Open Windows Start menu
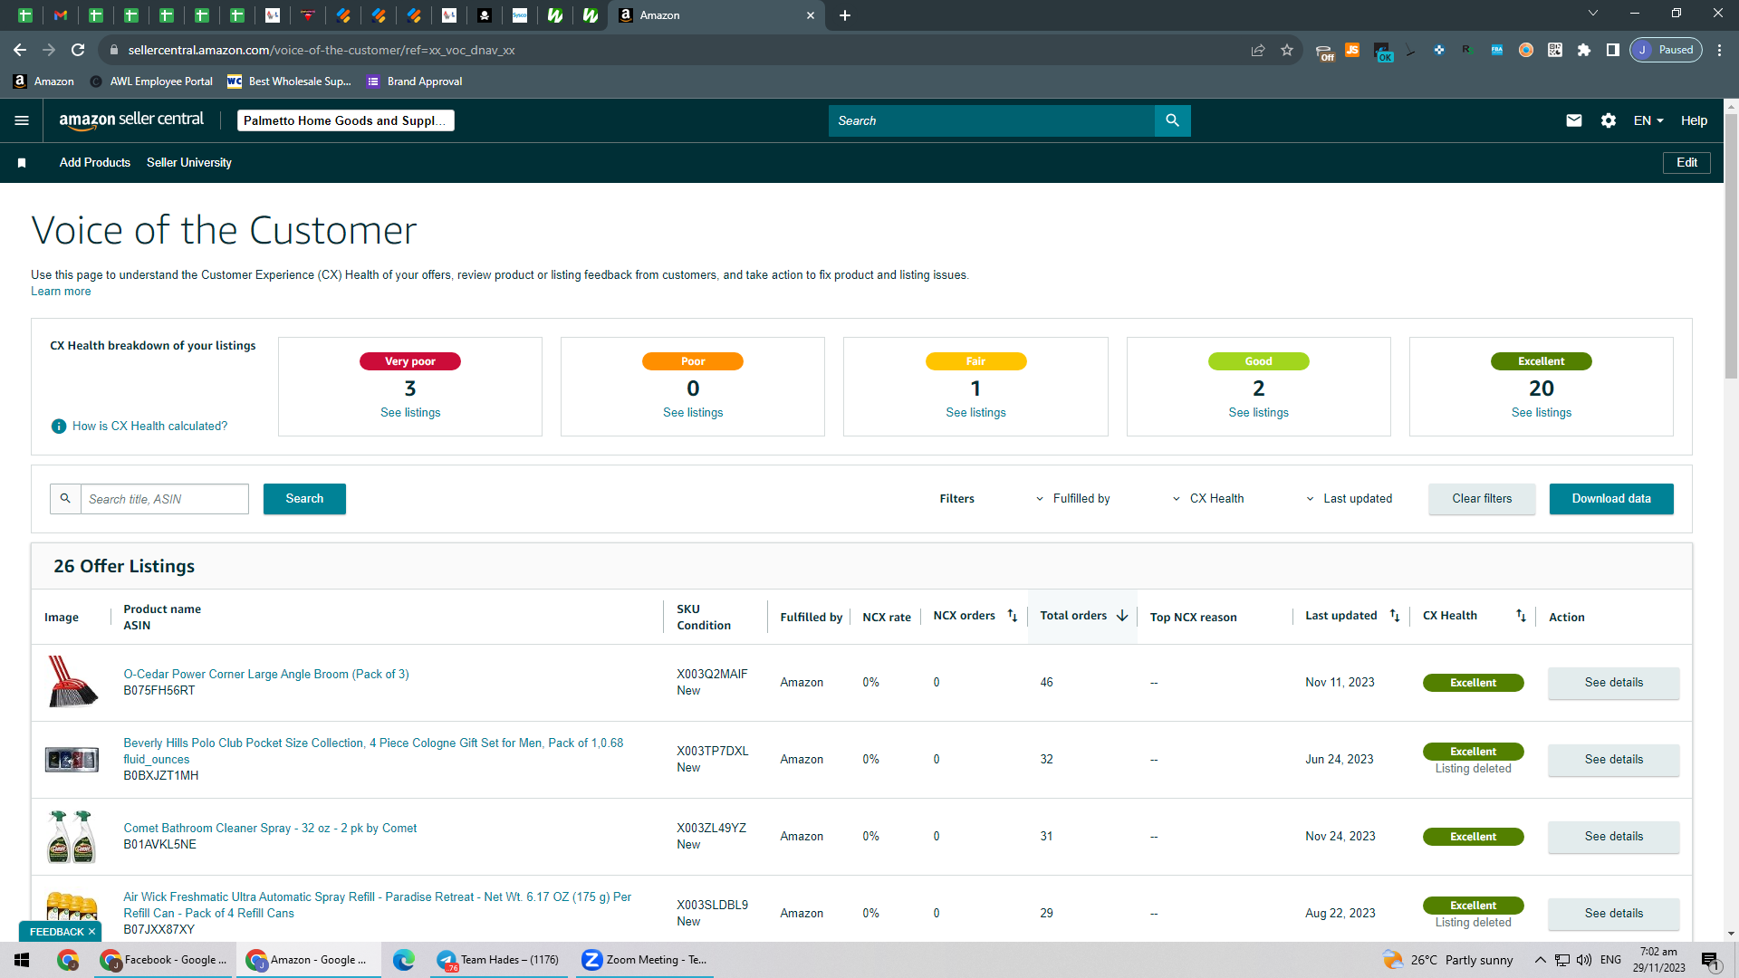Screen dimensions: 1739x978 point(22,960)
